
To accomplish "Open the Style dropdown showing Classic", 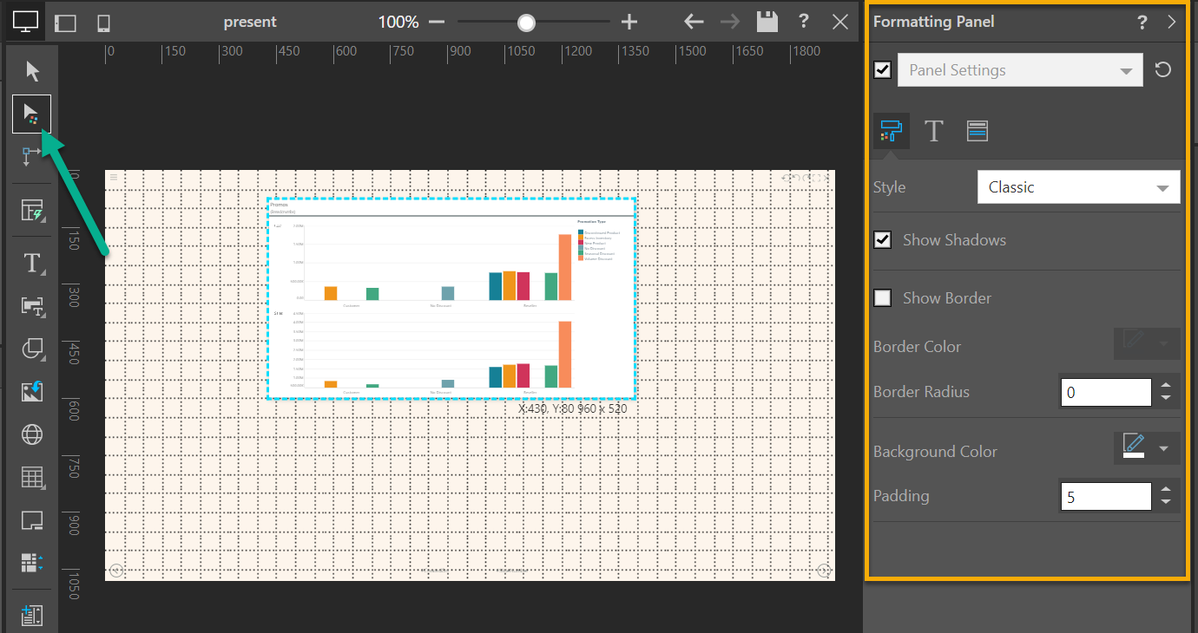I will point(1078,187).
